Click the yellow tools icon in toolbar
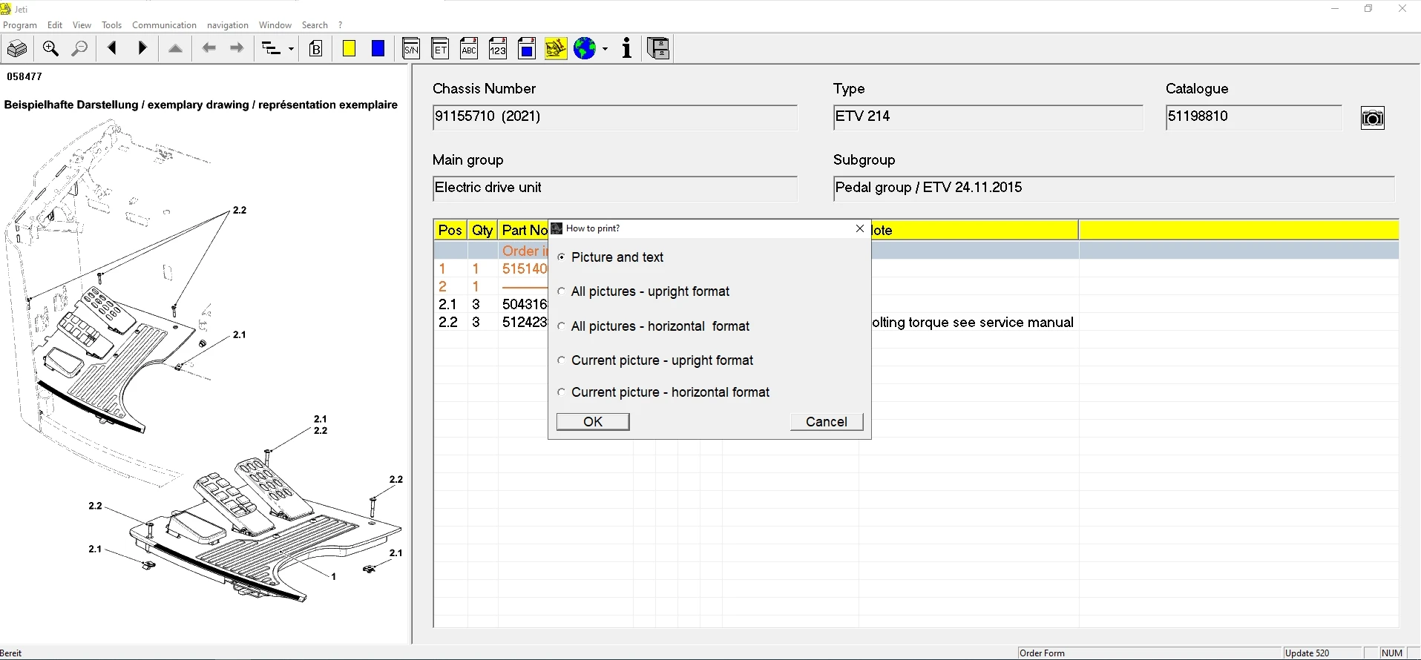 click(556, 49)
